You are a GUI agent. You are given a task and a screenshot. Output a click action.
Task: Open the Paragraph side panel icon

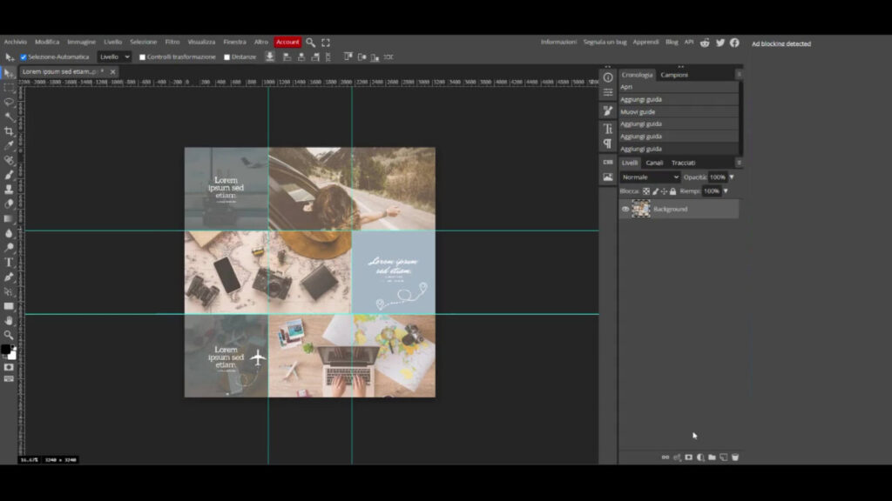click(607, 144)
